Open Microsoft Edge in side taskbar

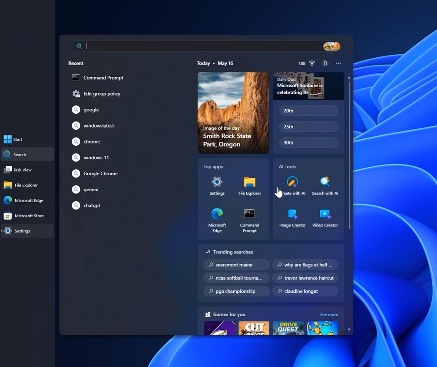point(27,200)
